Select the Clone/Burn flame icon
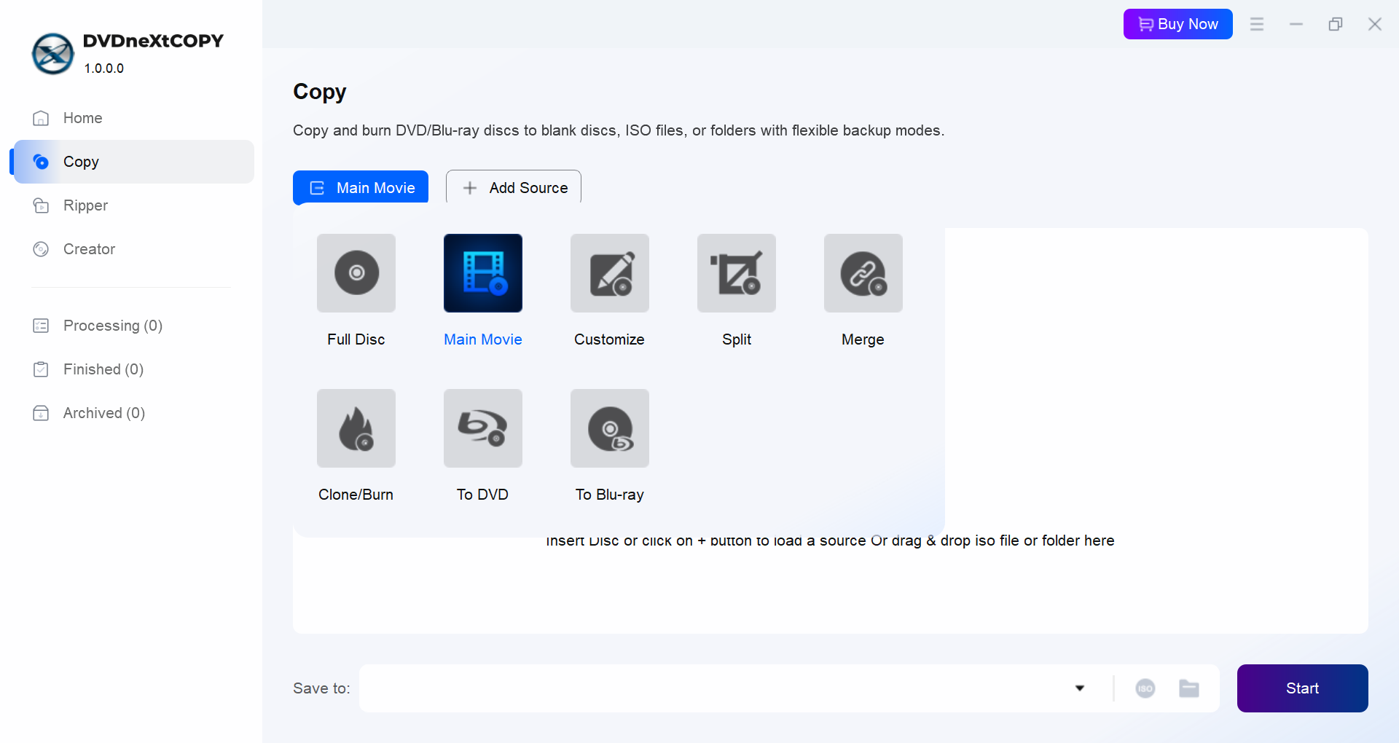Image resolution: width=1399 pixels, height=743 pixels. tap(356, 428)
